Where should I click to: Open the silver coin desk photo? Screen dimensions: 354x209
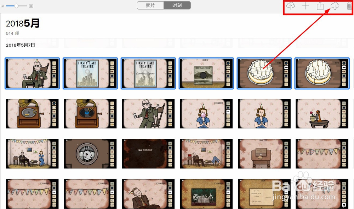point(264,154)
